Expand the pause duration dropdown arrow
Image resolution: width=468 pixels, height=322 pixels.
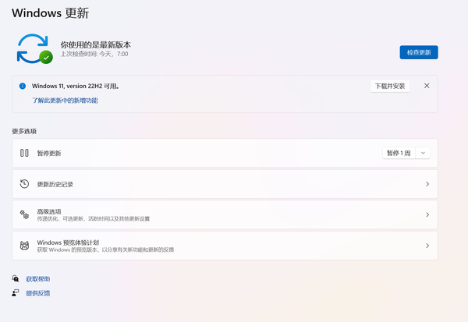[423, 153]
